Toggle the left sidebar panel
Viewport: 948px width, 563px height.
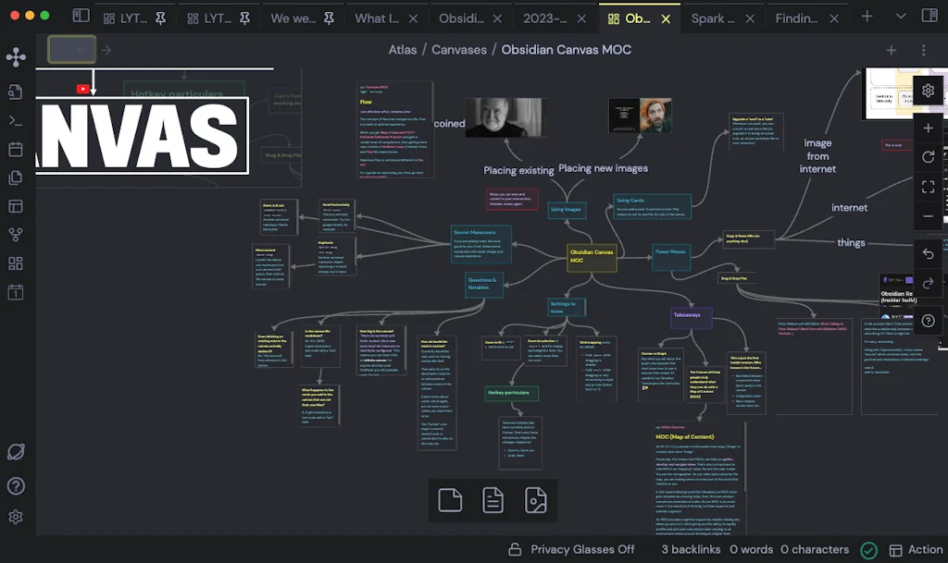point(81,17)
